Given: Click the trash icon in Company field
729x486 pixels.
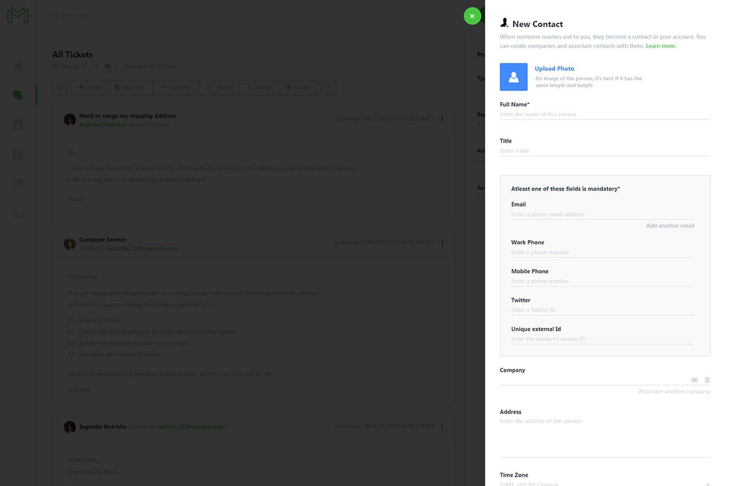Looking at the screenshot, I should 707,380.
